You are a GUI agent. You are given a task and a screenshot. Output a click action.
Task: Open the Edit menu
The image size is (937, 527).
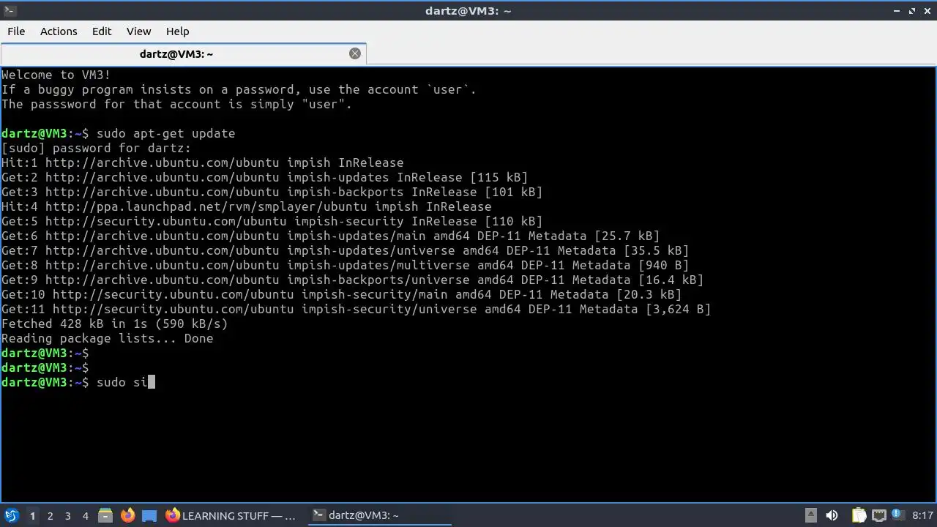(x=102, y=31)
